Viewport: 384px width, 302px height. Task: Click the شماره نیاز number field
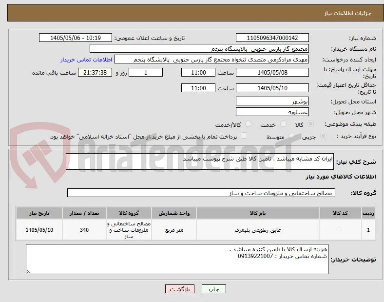tap(272, 38)
